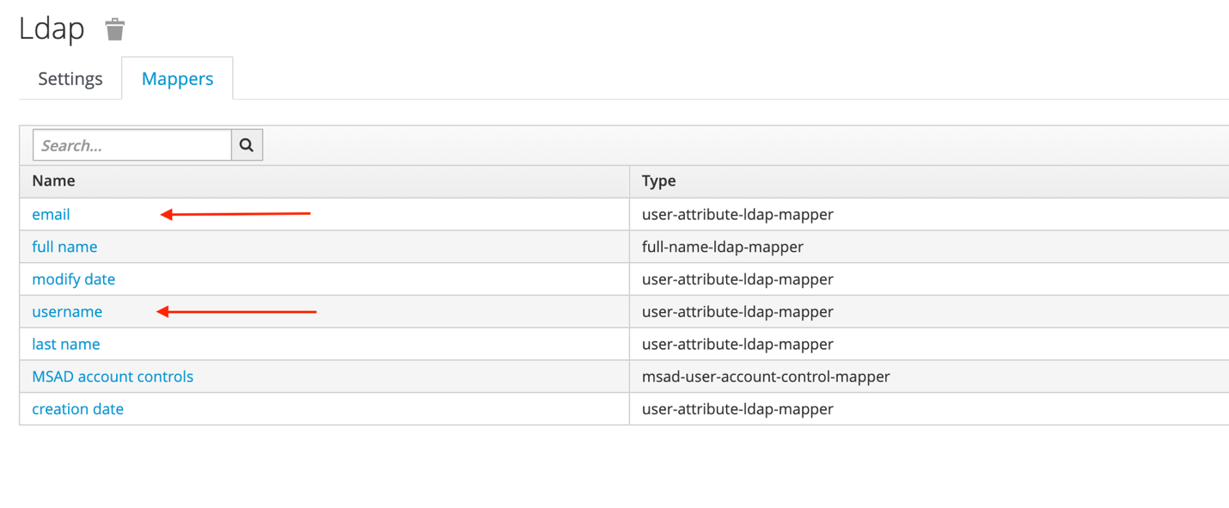Viewport: 1229px width, 508px height.
Task: Open the modify date mapper
Action: 73,279
